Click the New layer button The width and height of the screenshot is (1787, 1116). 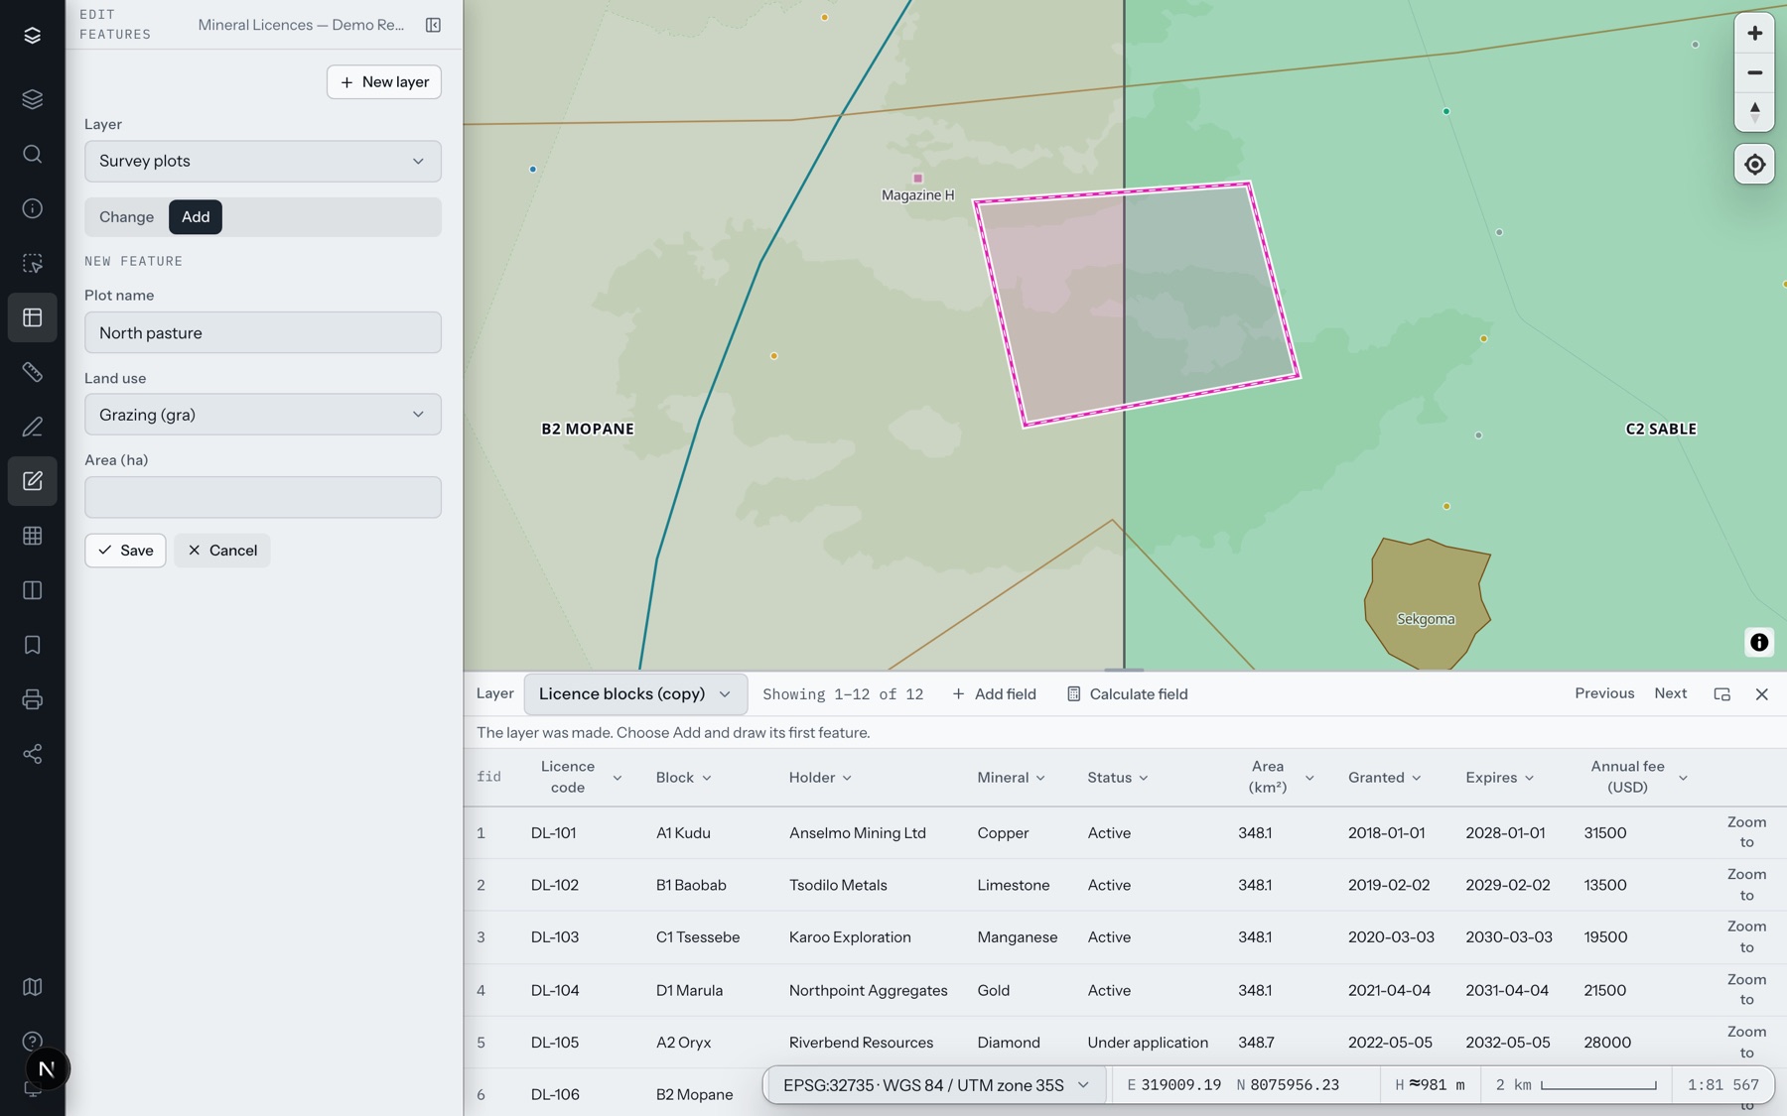[x=383, y=82]
